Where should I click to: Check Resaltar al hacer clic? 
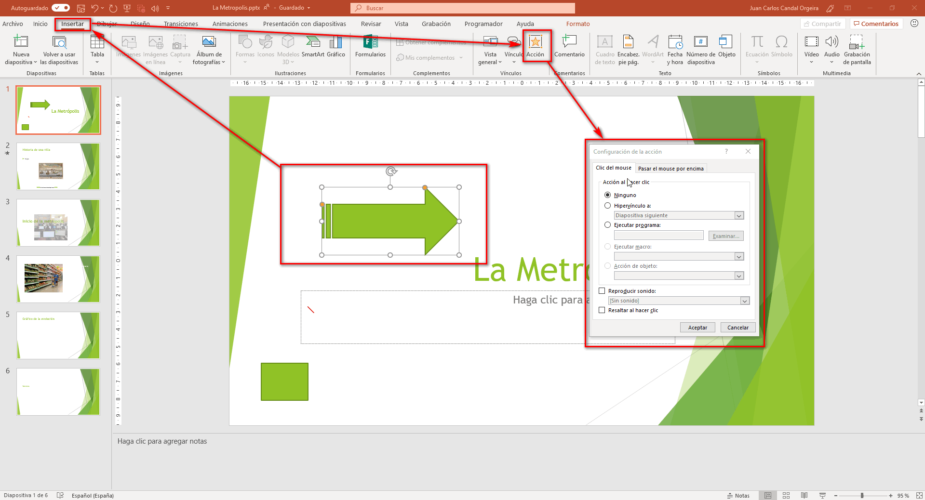coord(602,310)
